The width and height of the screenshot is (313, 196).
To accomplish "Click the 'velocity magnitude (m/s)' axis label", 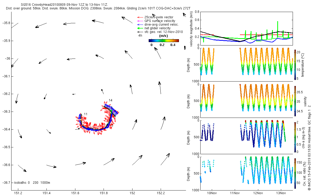I will (x=192, y=29).
